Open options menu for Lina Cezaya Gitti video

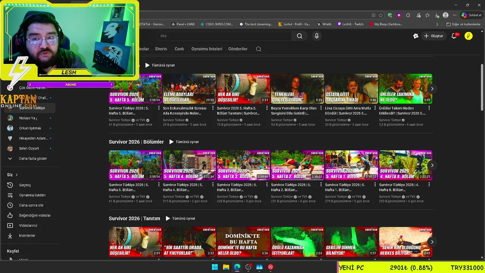click(x=375, y=108)
